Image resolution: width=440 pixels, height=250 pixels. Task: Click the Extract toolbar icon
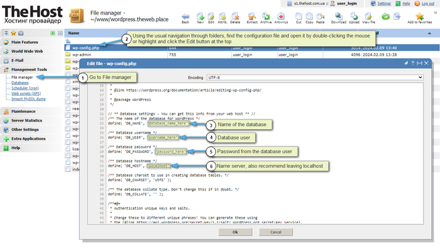click(252, 18)
